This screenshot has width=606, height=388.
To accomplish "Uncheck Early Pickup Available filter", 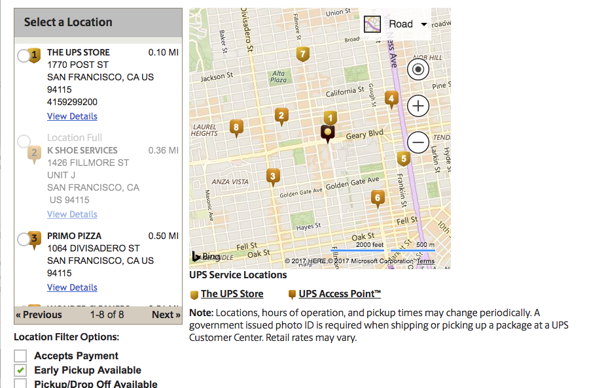I will [20, 370].
